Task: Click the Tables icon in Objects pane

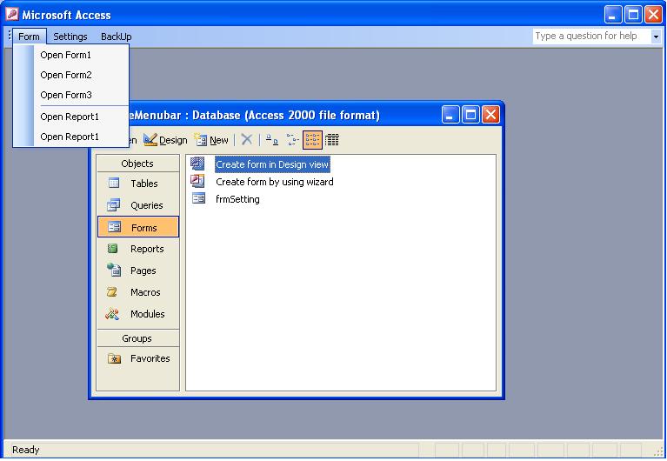Action: point(114,183)
